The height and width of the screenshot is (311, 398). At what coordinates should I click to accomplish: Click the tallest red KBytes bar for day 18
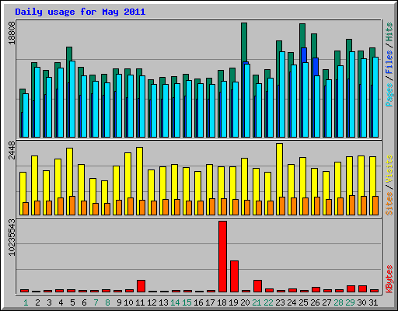[222, 257]
